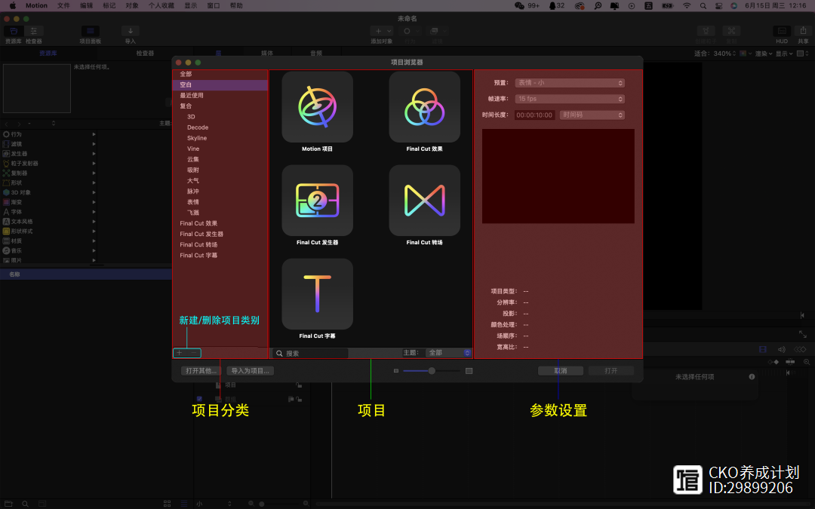Adjust the zoom slider at the library bottom
This screenshot has width=815, height=509.
pos(278,504)
